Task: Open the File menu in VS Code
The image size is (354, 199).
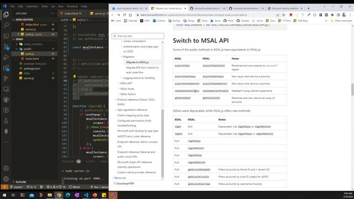Action: tap(12, 6)
